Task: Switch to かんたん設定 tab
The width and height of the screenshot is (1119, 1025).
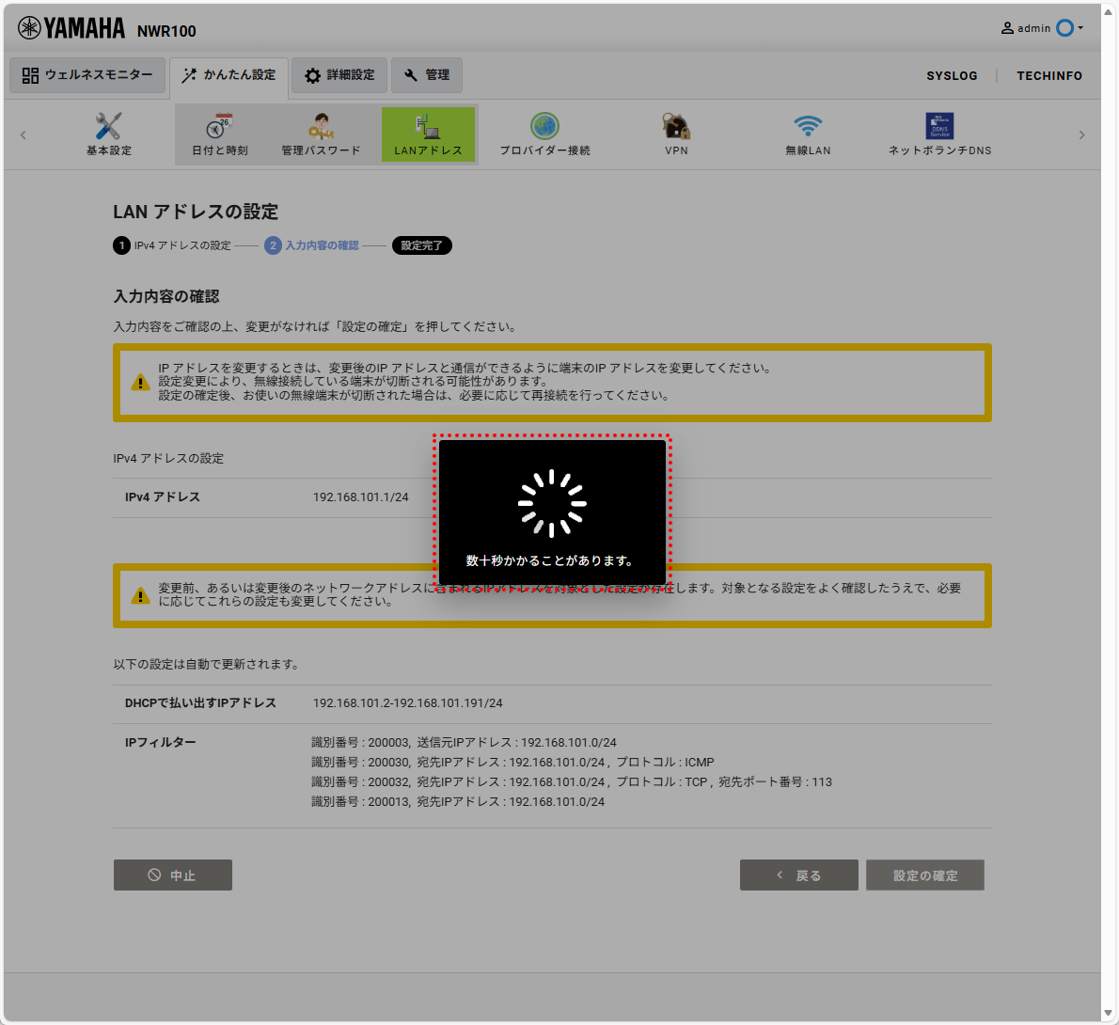Action: (x=229, y=75)
